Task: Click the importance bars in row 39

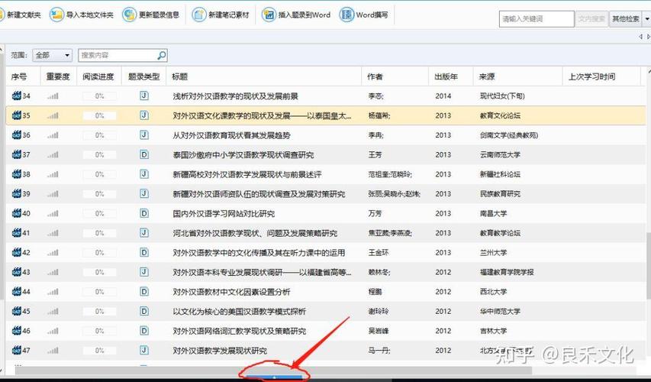Action: (x=53, y=194)
